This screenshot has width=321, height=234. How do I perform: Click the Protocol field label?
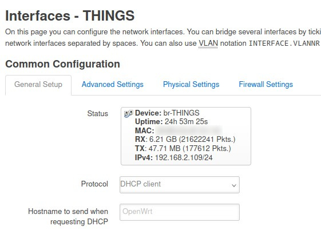[94, 184]
